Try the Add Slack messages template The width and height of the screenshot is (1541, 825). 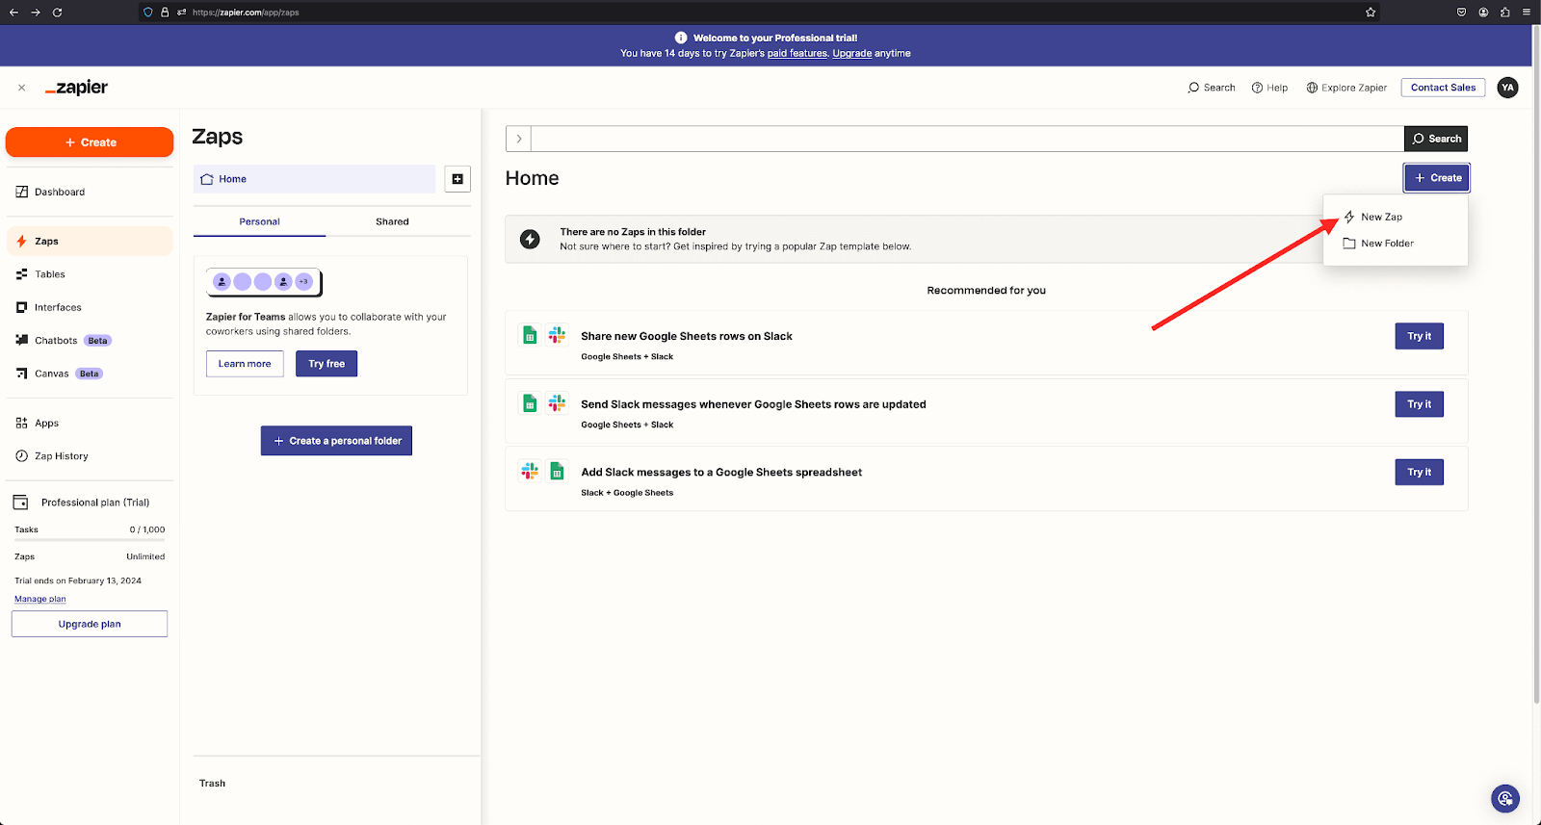point(1419,472)
